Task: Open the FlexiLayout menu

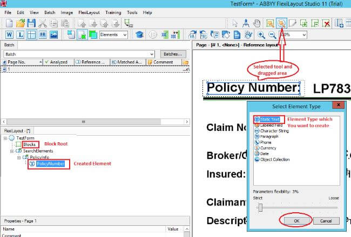Action: click(89, 12)
